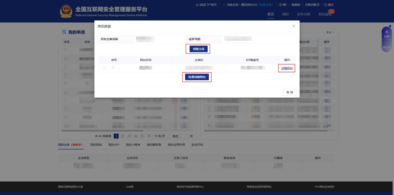Click the user avatar icon beside 梅*
This screenshot has height=195, width=394.
[x=281, y=5]
